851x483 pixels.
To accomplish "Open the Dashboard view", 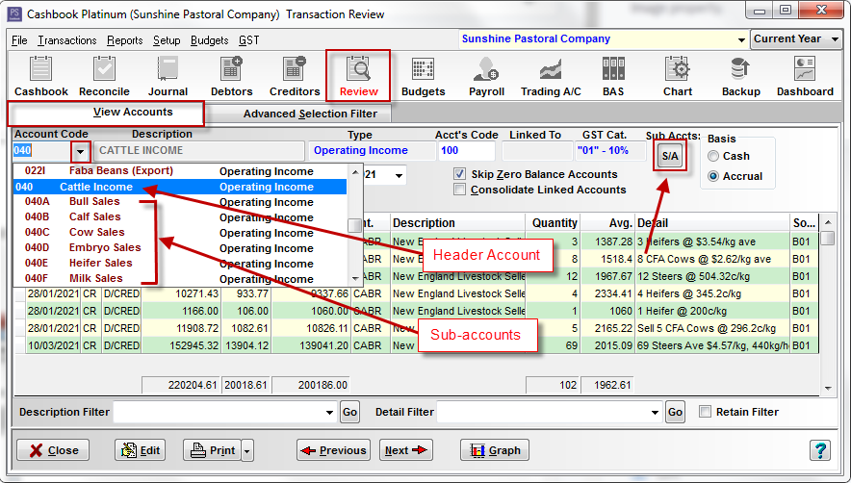I will pyautogui.click(x=805, y=77).
